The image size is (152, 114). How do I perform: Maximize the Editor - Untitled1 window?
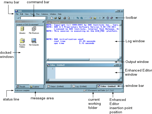(117, 65)
